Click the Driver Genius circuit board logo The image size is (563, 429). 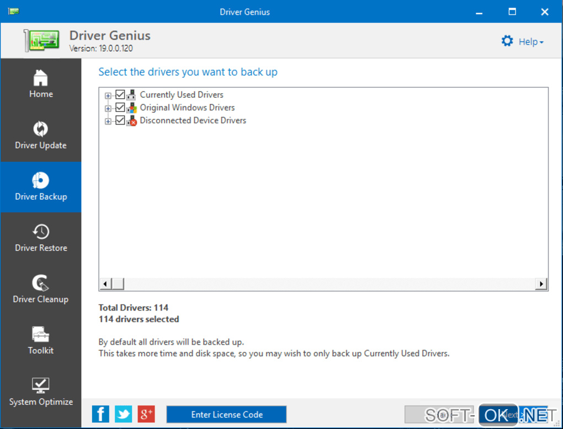(x=41, y=40)
